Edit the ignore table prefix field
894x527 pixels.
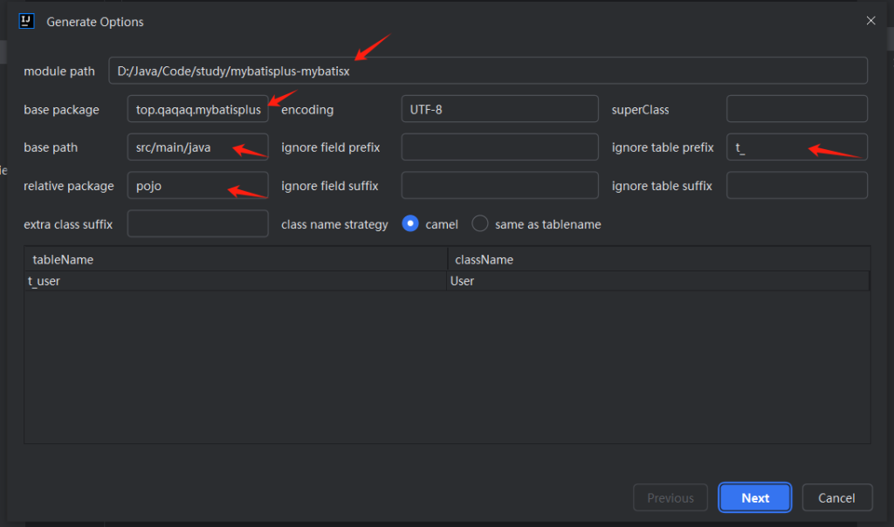click(x=796, y=147)
